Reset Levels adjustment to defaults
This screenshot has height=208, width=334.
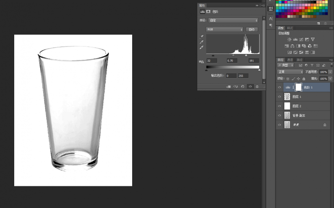coord(243,87)
